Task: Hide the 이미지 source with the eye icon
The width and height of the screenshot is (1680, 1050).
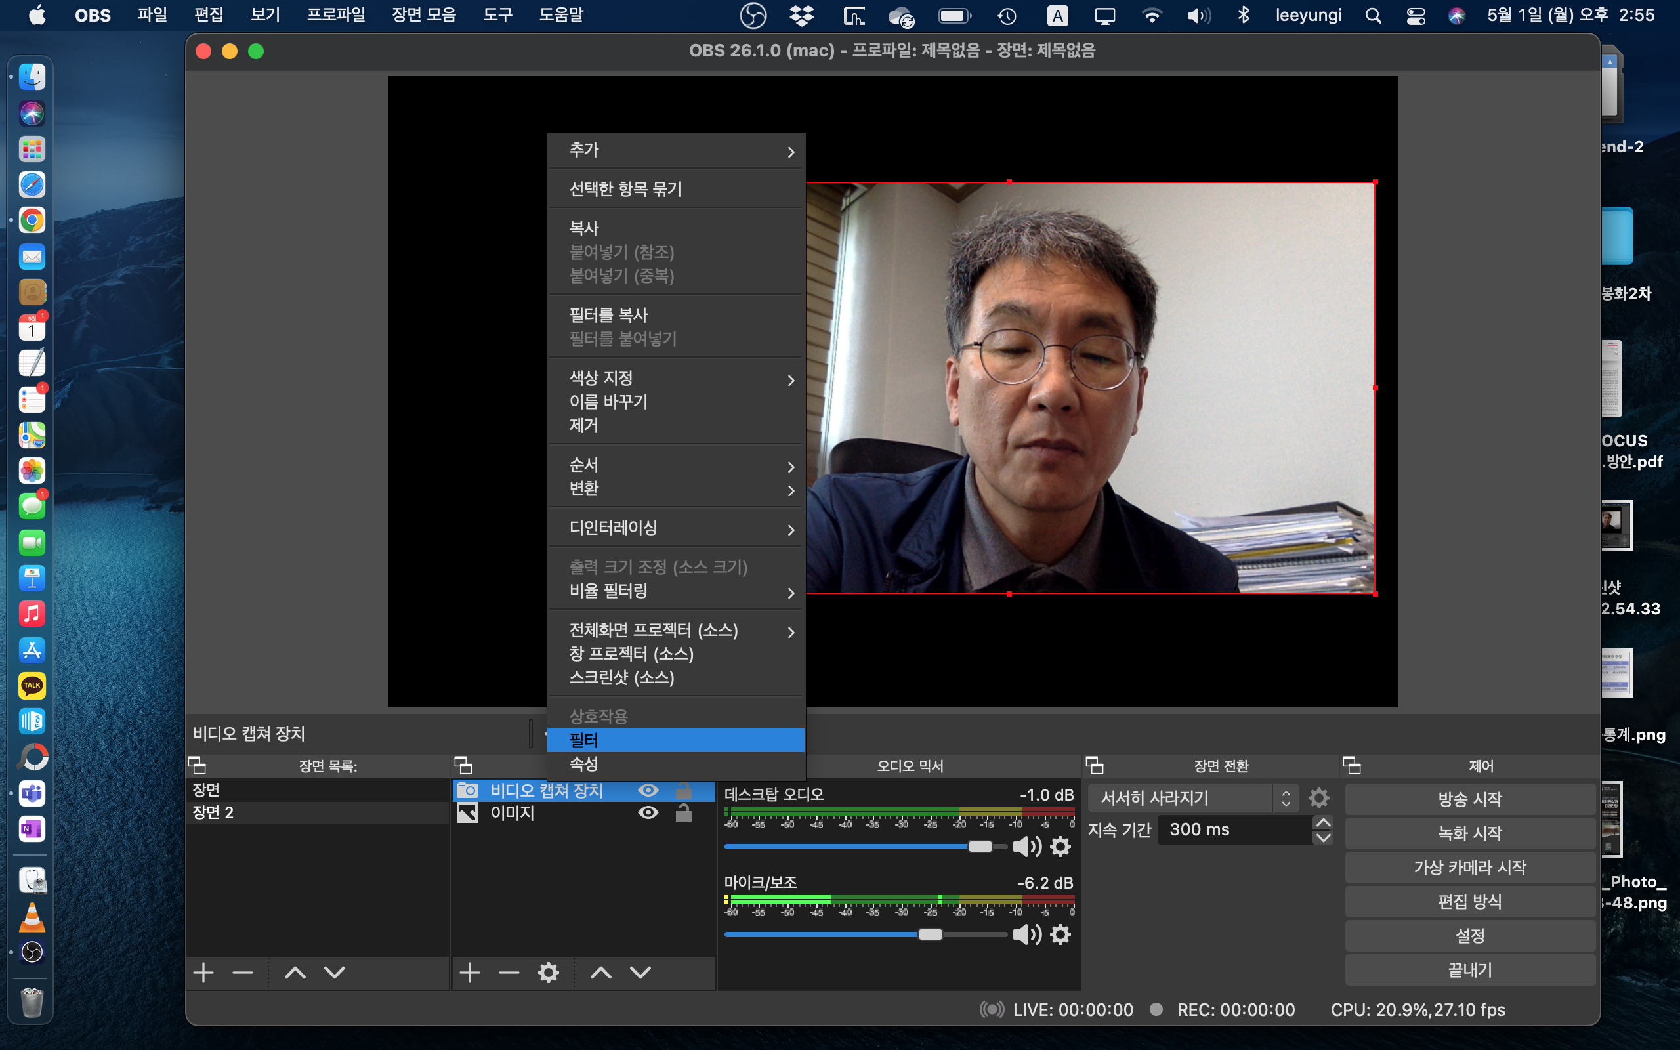Action: point(648,812)
